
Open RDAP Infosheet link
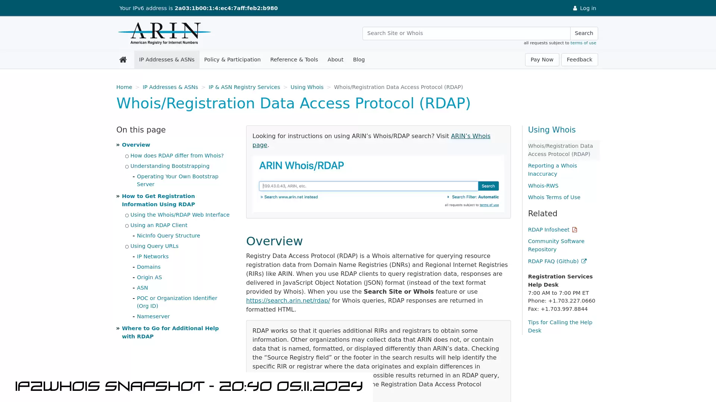click(x=548, y=230)
